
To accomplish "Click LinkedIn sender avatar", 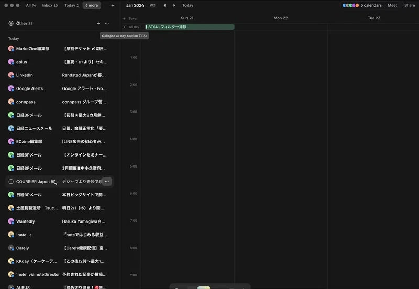I will 11,75.
